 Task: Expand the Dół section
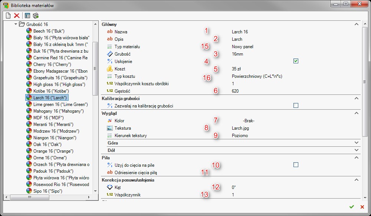tap(357, 150)
